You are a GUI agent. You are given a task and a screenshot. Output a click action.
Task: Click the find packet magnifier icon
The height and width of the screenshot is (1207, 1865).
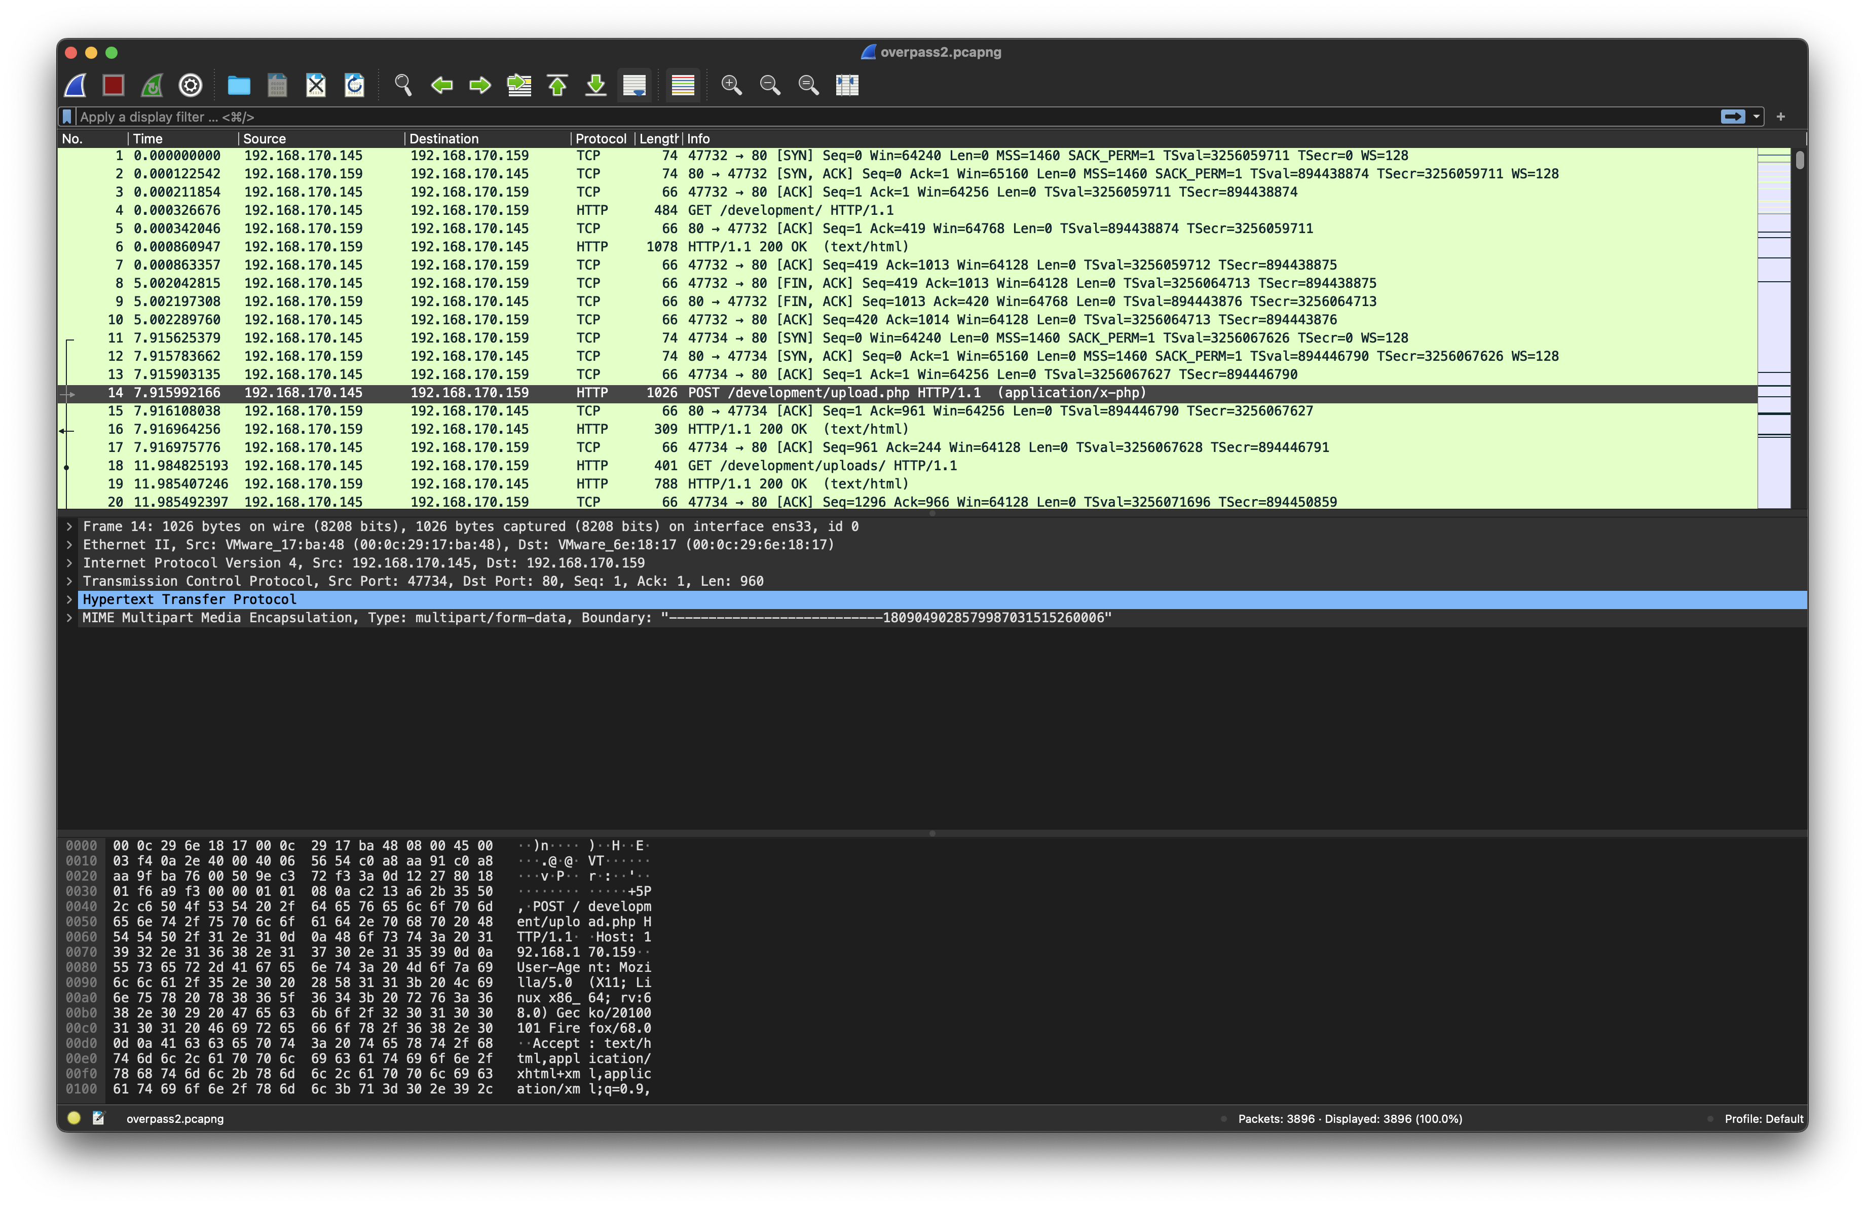(403, 85)
